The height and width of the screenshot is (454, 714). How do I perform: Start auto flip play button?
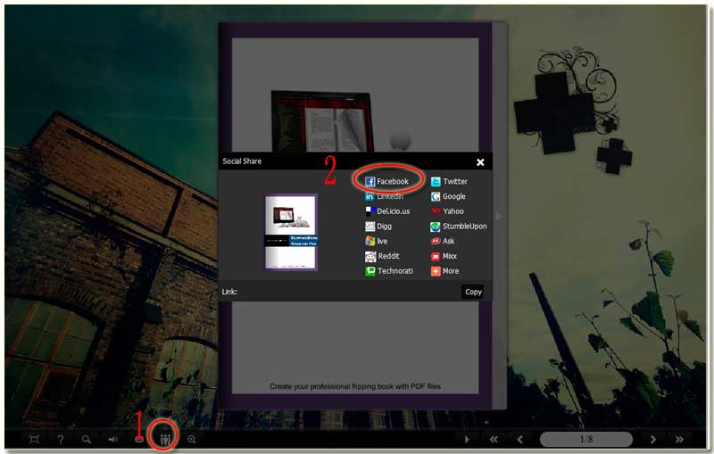point(467,439)
